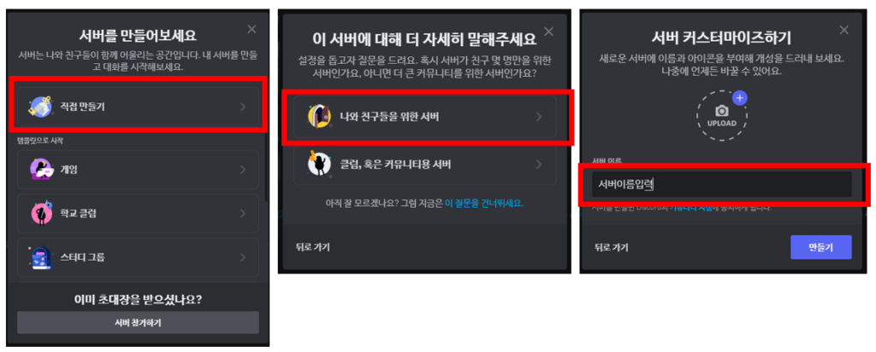876x352 pixels.
Task: Close the 서버 커스터마이즈하기 dialog
Action: pos(843,30)
